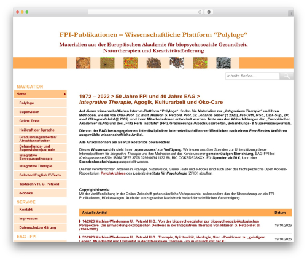Click the second banner thumbnail image
307x260 pixels.
[x=107, y=63]
